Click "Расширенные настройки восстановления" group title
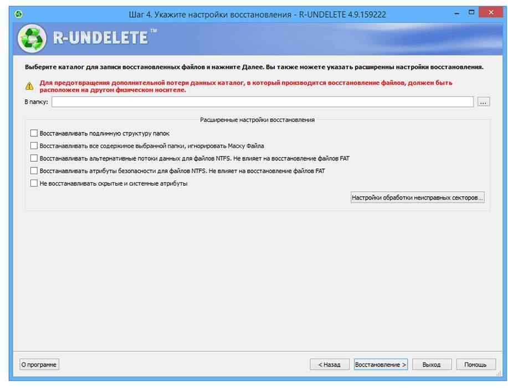Viewport: 508px width, 388px height. pos(257,120)
